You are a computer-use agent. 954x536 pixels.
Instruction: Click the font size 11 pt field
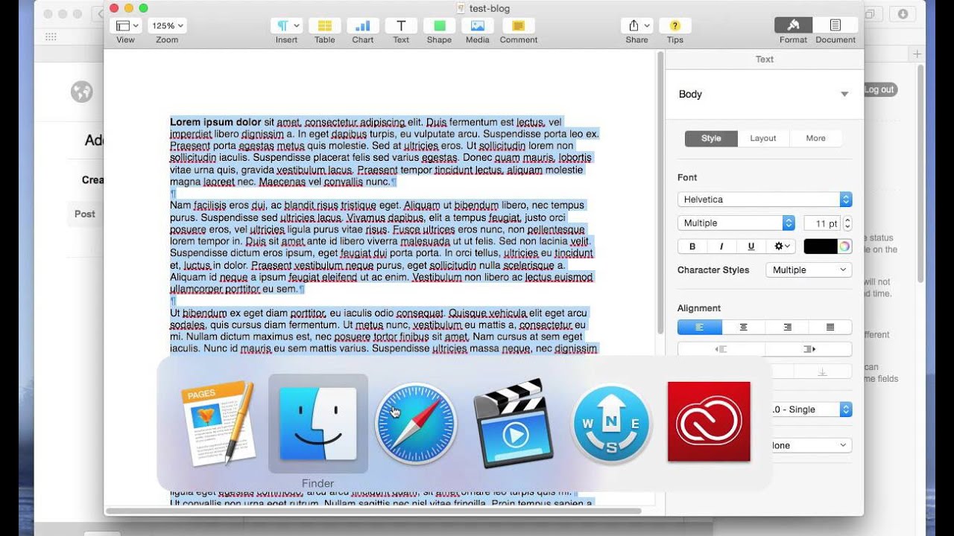[821, 223]
